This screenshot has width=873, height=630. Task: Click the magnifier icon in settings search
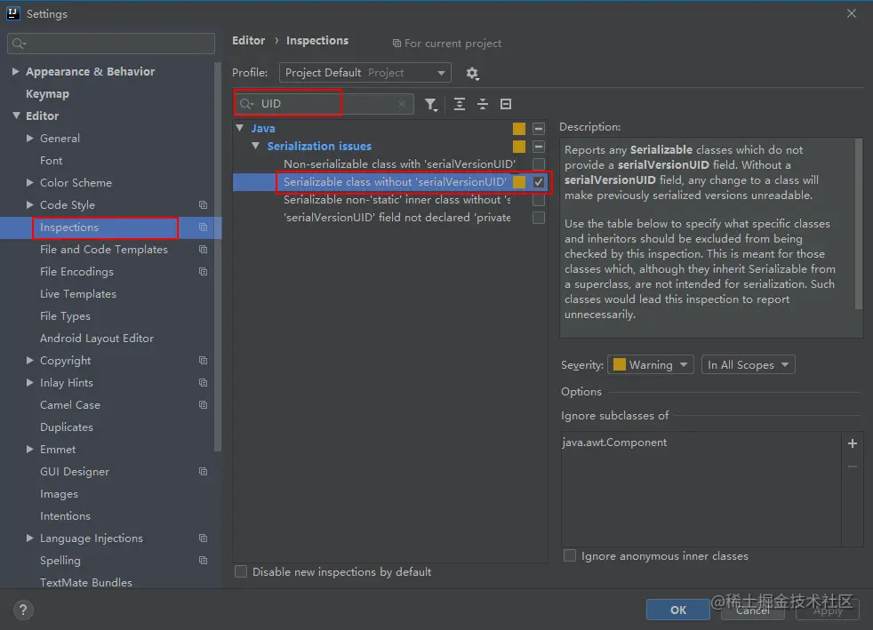pos(19,44)
